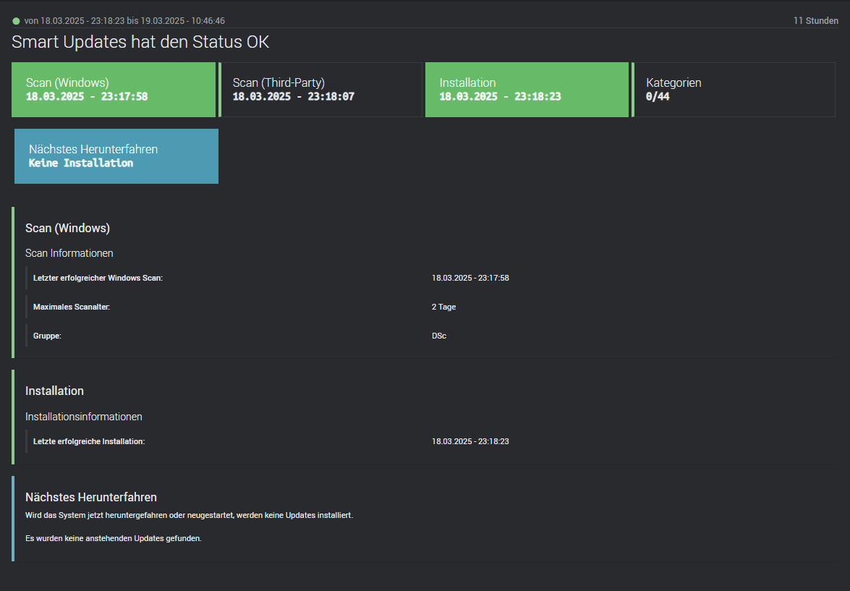
Task: Click 'Smart Updates hat den Status OK' heading
Action: [x=140, y=42]
